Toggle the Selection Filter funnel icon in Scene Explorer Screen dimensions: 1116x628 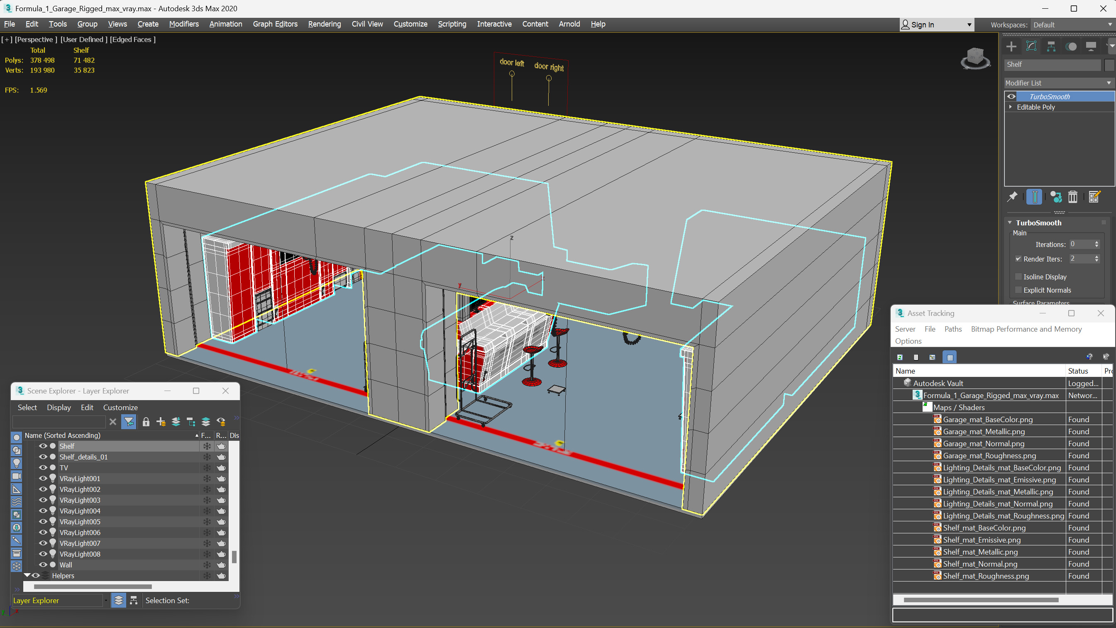(x=129, y=422)
